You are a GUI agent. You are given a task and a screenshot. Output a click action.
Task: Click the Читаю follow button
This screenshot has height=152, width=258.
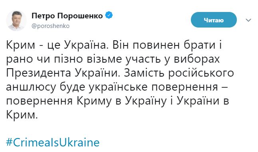[x=214, y=20]
